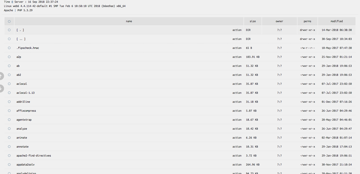Open apache2-find-directives file
360x174 pixels.
pos(34,156)
